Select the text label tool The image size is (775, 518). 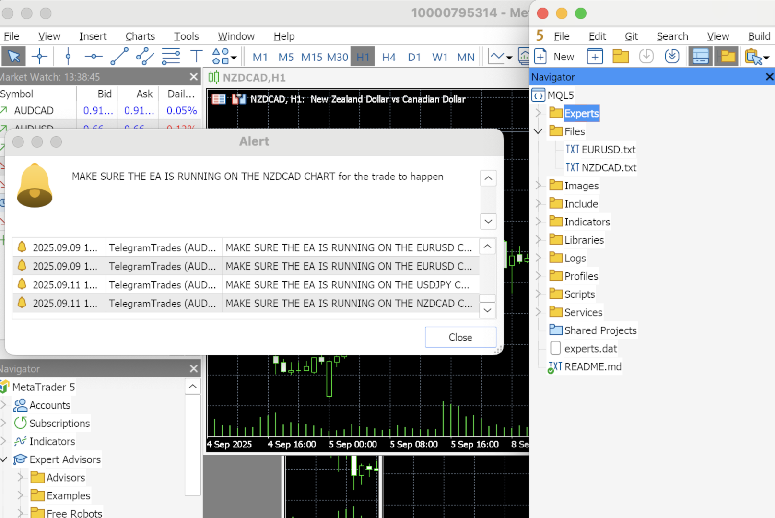[196, 57]
